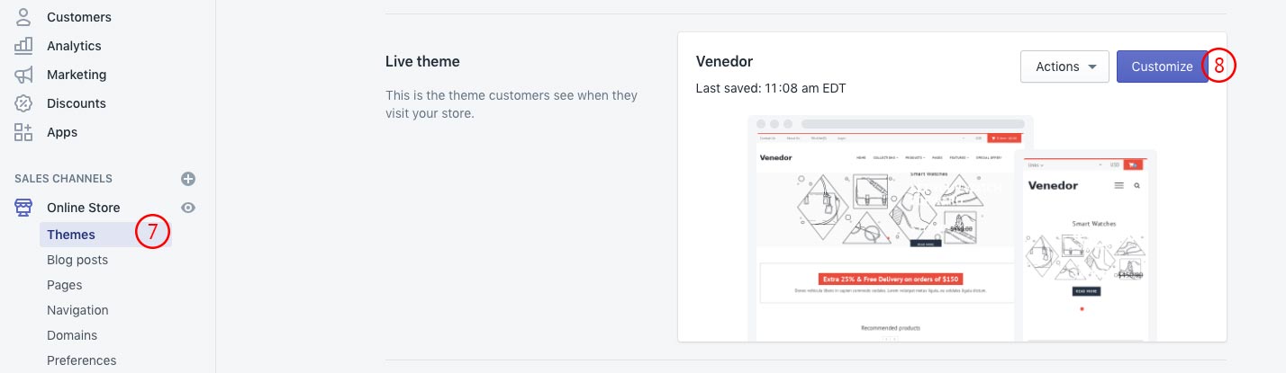View online store with the eye icon
Image resolution: width=1286 pixels, height=373 pixels.
188,208
